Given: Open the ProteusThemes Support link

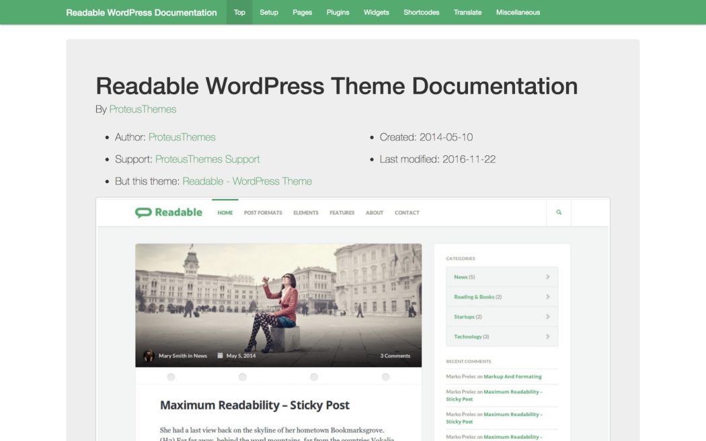Looking at the screenshot, I should [208, 159].
